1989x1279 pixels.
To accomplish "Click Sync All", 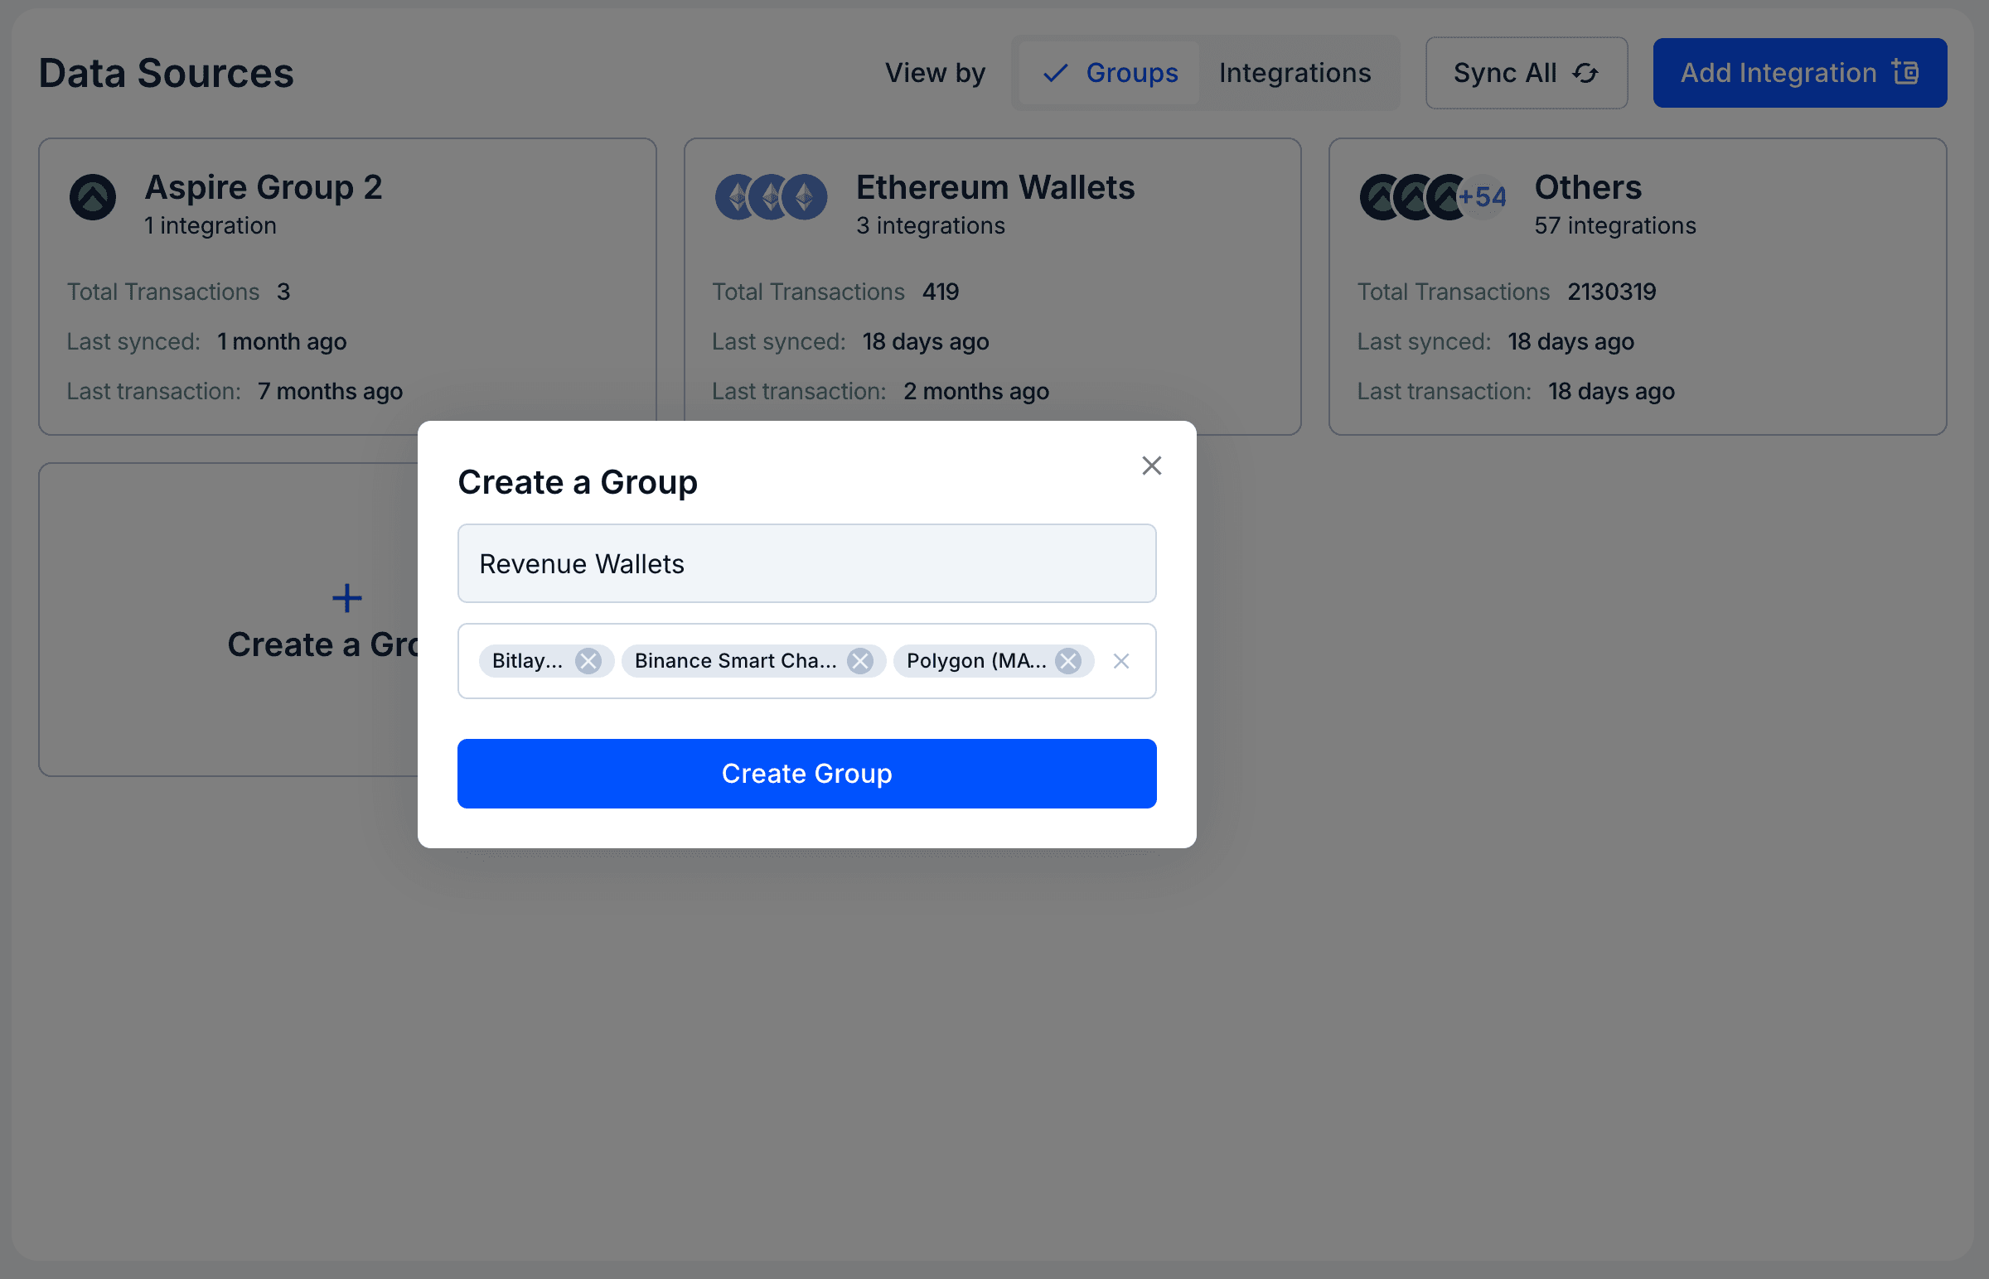I will tap(1527, 73).
